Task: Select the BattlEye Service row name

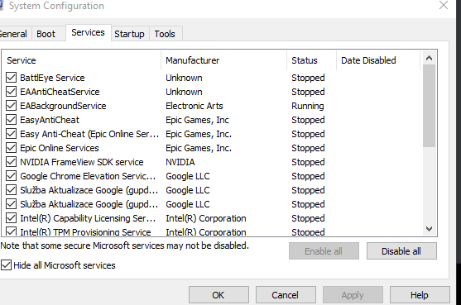Action: (x=52, y=78)
